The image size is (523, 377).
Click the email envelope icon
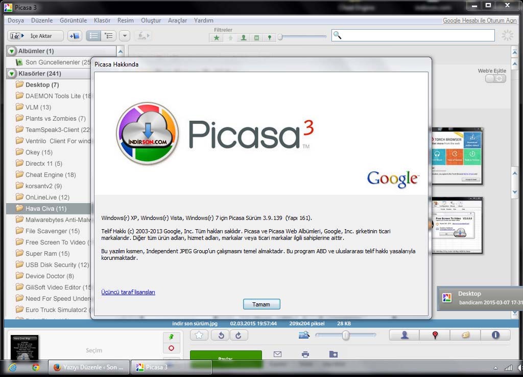(x=277, y=354)
